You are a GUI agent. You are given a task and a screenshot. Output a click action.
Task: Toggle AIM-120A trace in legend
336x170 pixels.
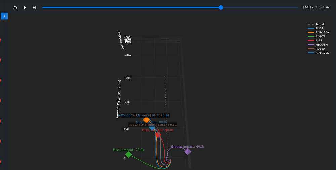pyautogui.click(x=319, y=32)
